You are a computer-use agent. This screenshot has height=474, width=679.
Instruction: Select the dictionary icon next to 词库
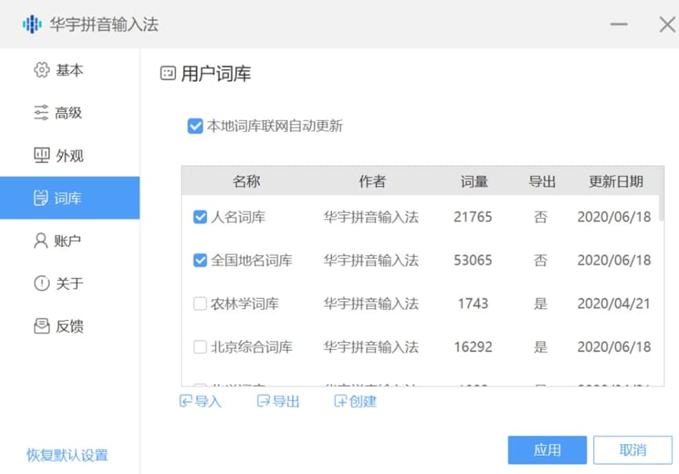(x=41, y=198)
